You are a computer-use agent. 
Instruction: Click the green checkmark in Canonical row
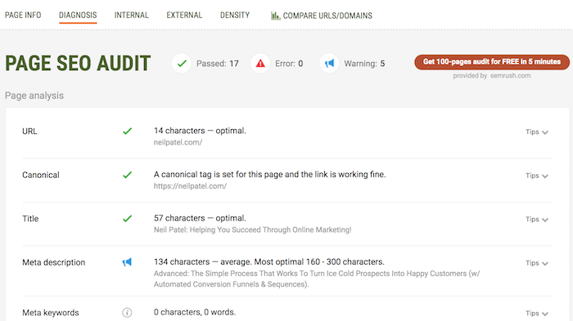point(127,175)
